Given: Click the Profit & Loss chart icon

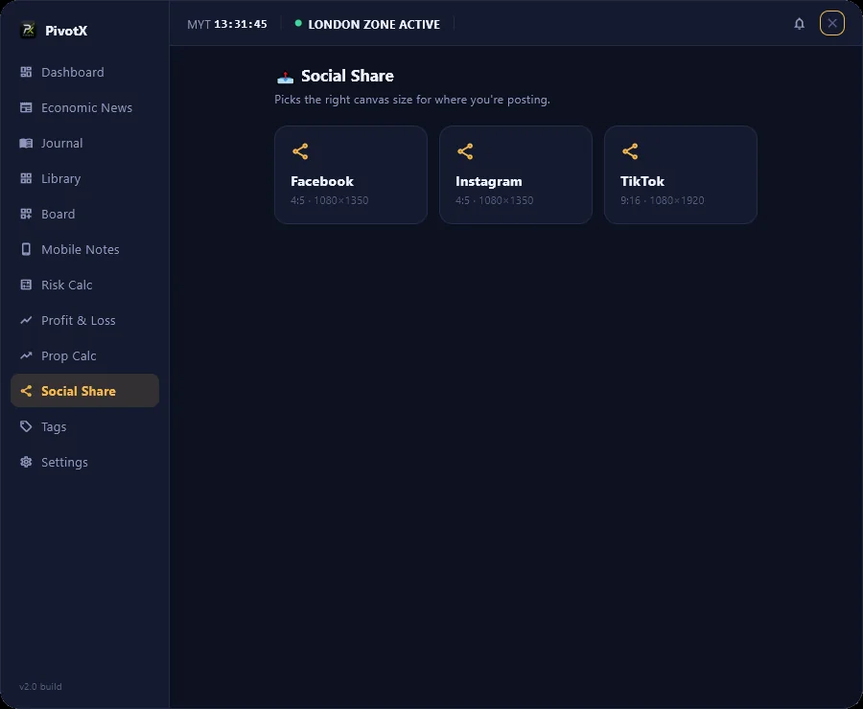Looking at the screenshot, I should (x=26, y=320).
